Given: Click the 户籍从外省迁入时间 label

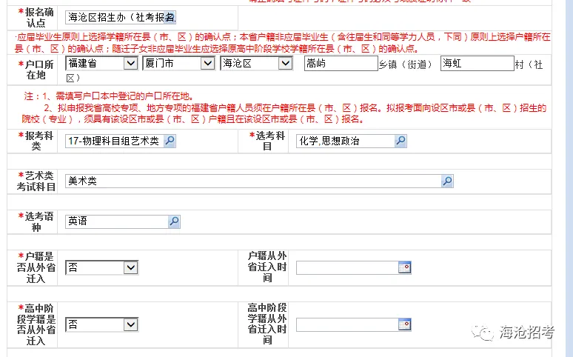Looking at the screenshot, I should point(267,267).
